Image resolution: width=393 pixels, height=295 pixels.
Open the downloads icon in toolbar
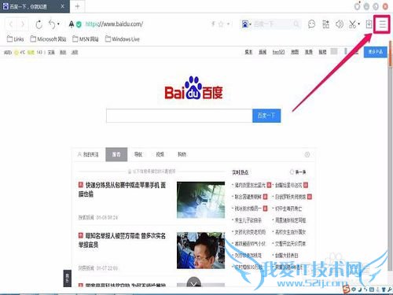tap(369, 24)
